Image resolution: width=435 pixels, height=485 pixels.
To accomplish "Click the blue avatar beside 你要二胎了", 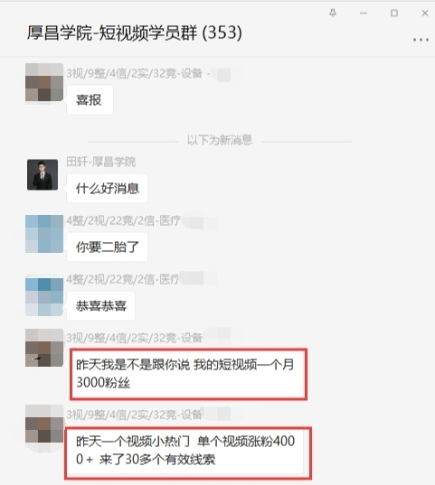I will click(x=44, y=234).
